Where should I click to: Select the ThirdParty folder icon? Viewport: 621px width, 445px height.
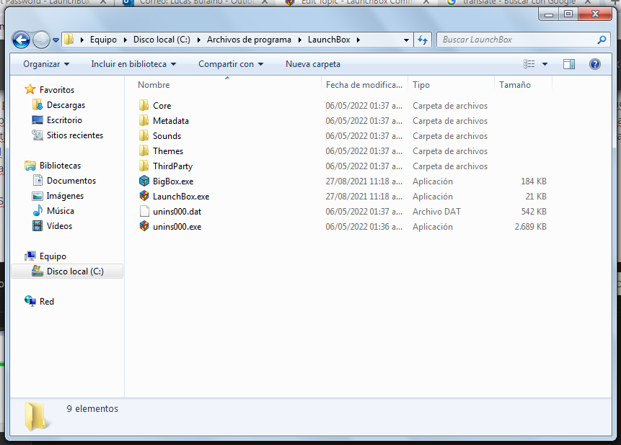click(144, 166)
